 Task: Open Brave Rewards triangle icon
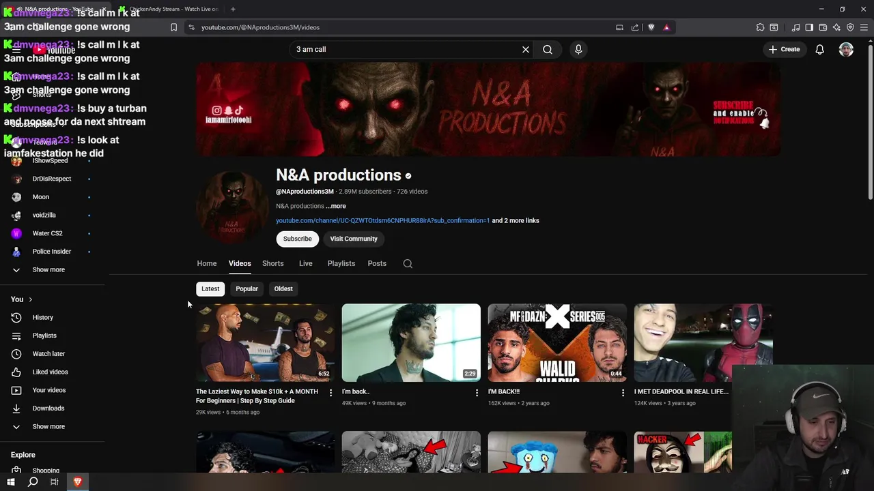coord(666,27)
